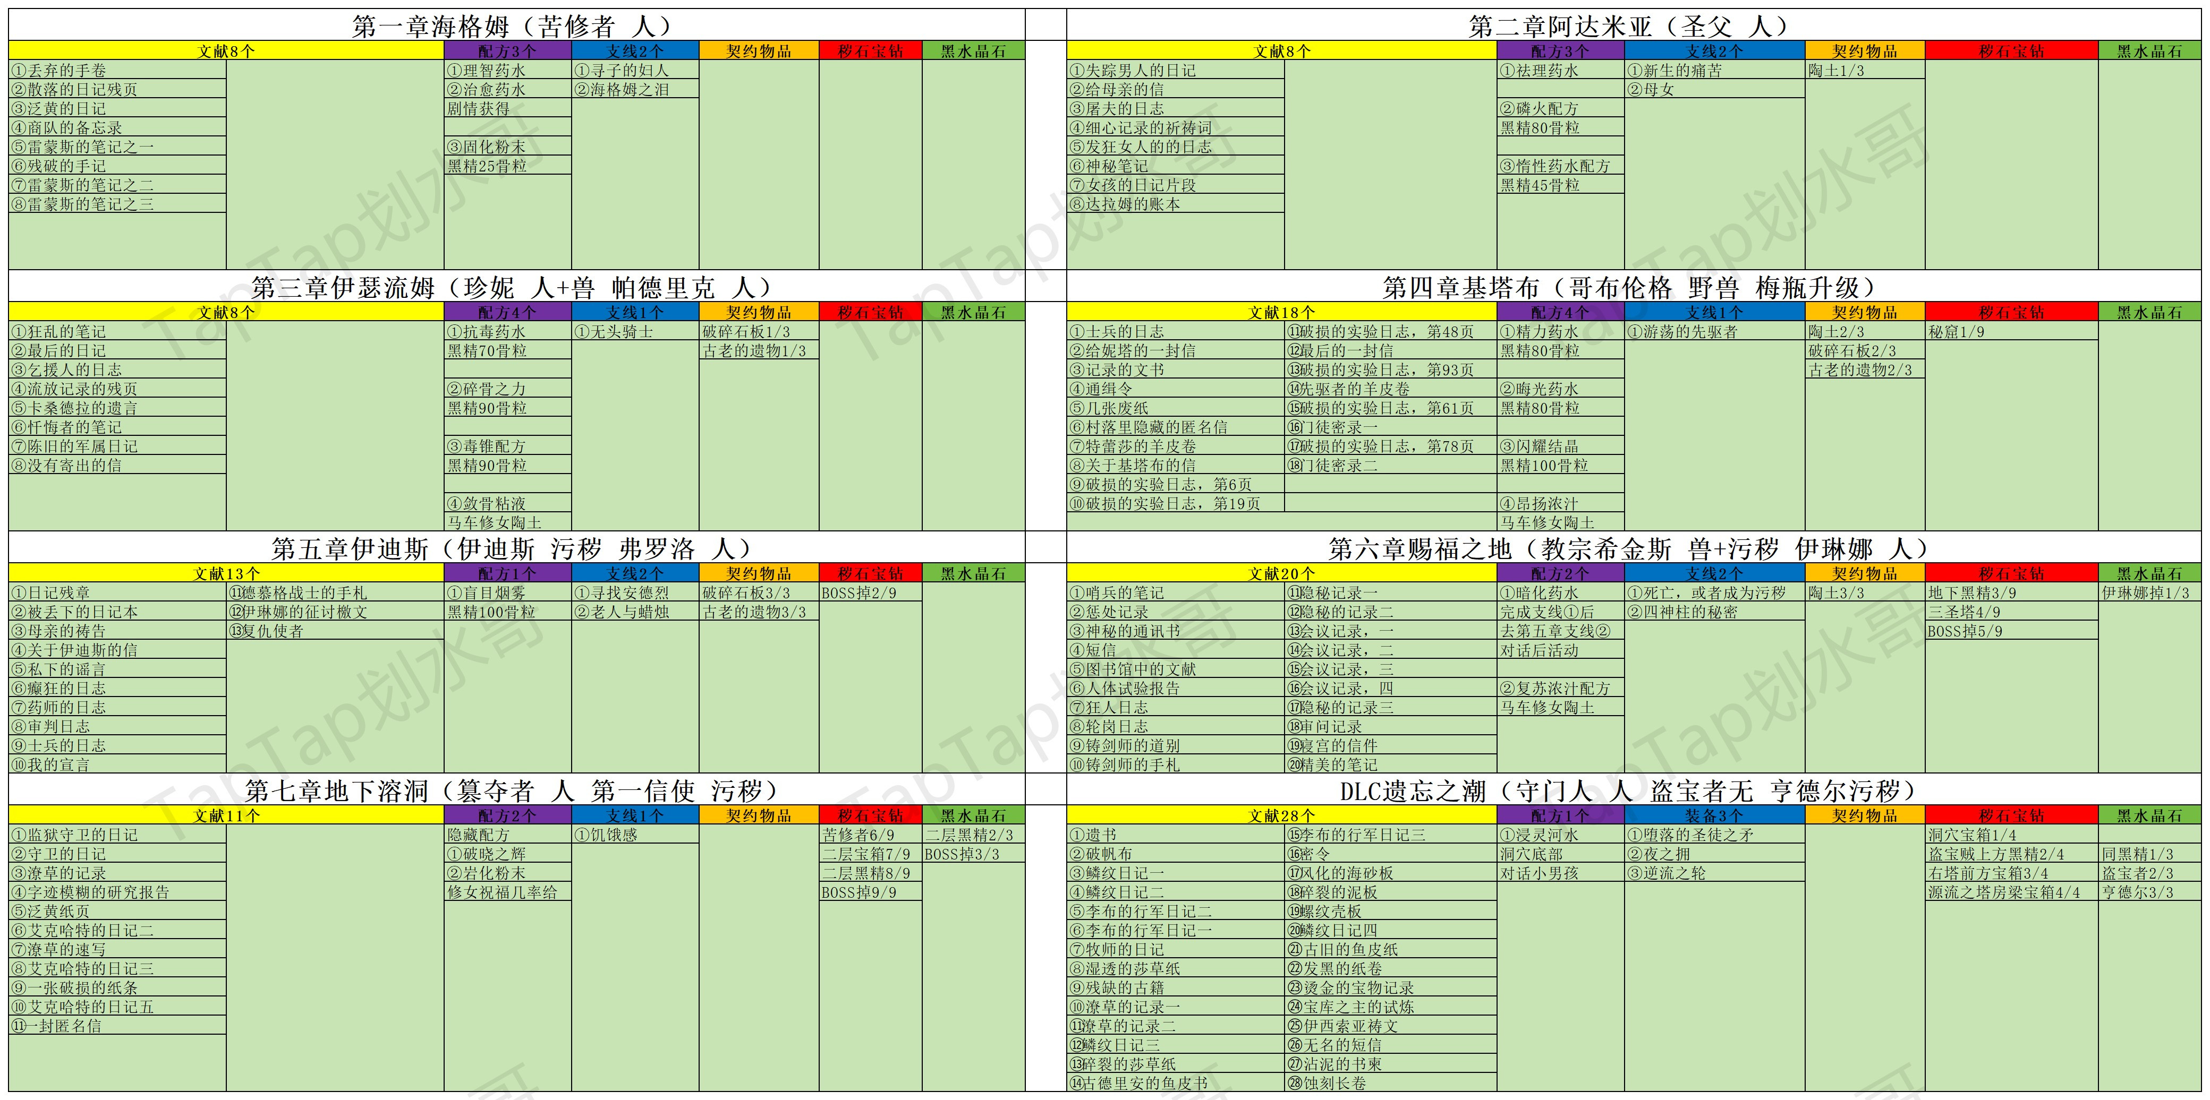Click the cell ④商队的备忘录
The image size is (2210, 1100).
[117, 128]
